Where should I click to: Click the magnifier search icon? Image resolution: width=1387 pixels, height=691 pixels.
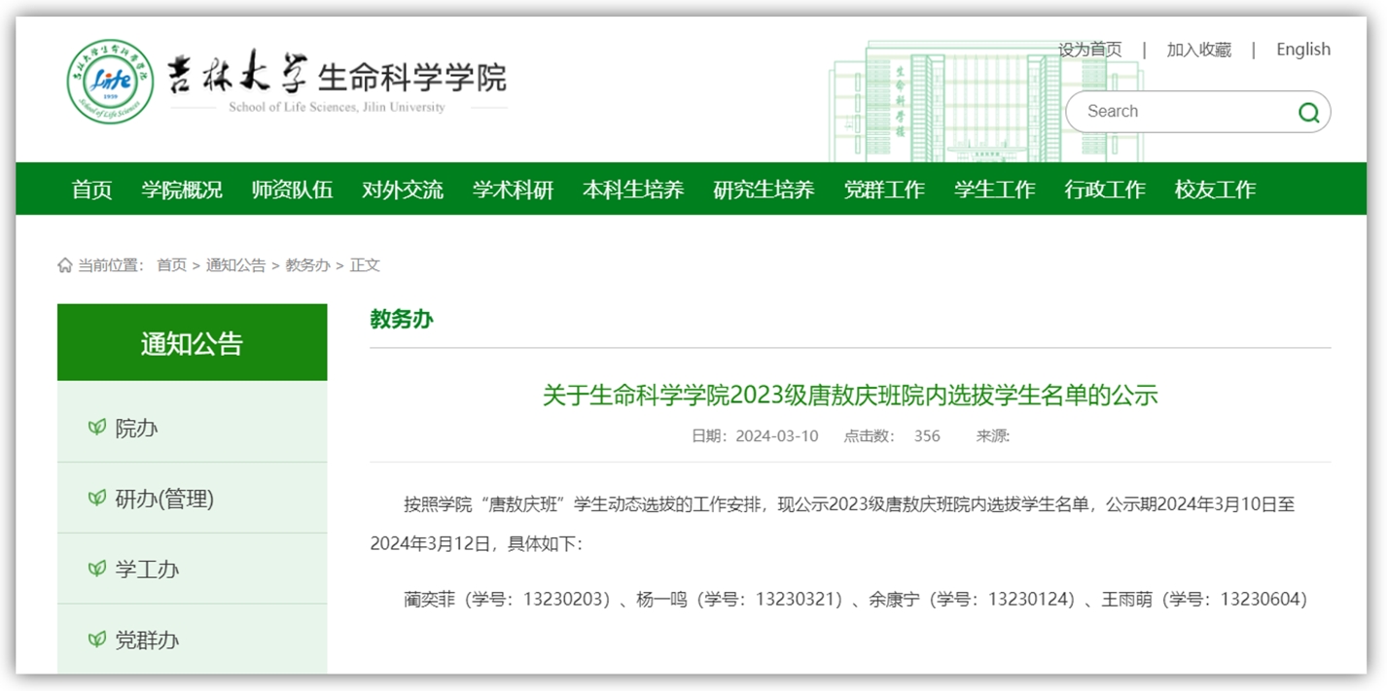click(1309, 113)
